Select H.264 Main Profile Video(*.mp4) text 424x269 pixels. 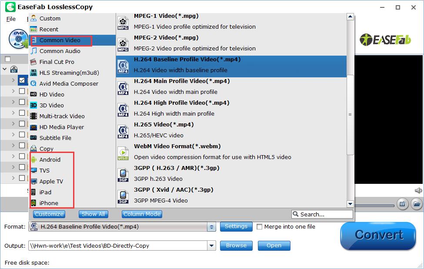[182, 81]
